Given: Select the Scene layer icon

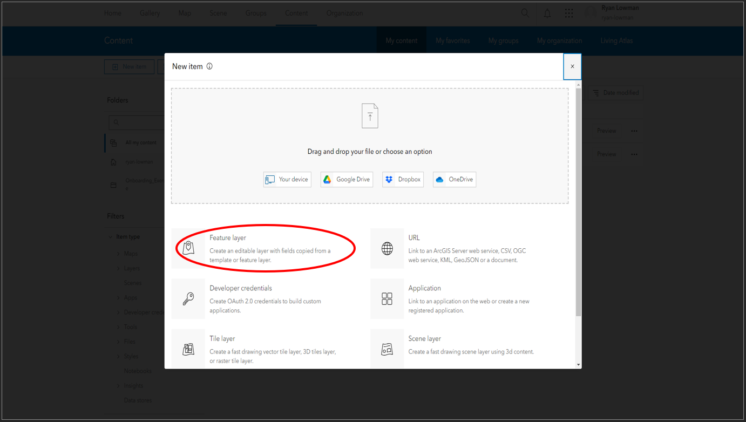Looking at the screenshot, I should 387,348.
